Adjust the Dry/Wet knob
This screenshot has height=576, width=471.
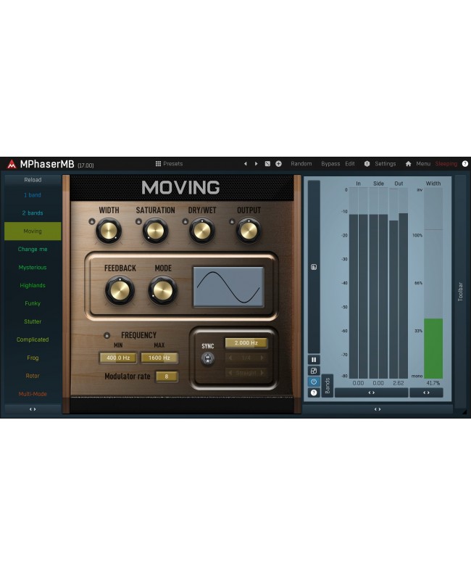pos(201,231)
